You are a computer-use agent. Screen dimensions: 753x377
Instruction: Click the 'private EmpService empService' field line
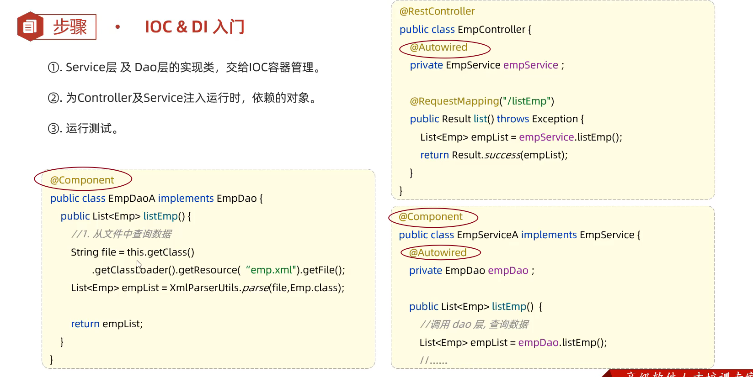[486, 65]
